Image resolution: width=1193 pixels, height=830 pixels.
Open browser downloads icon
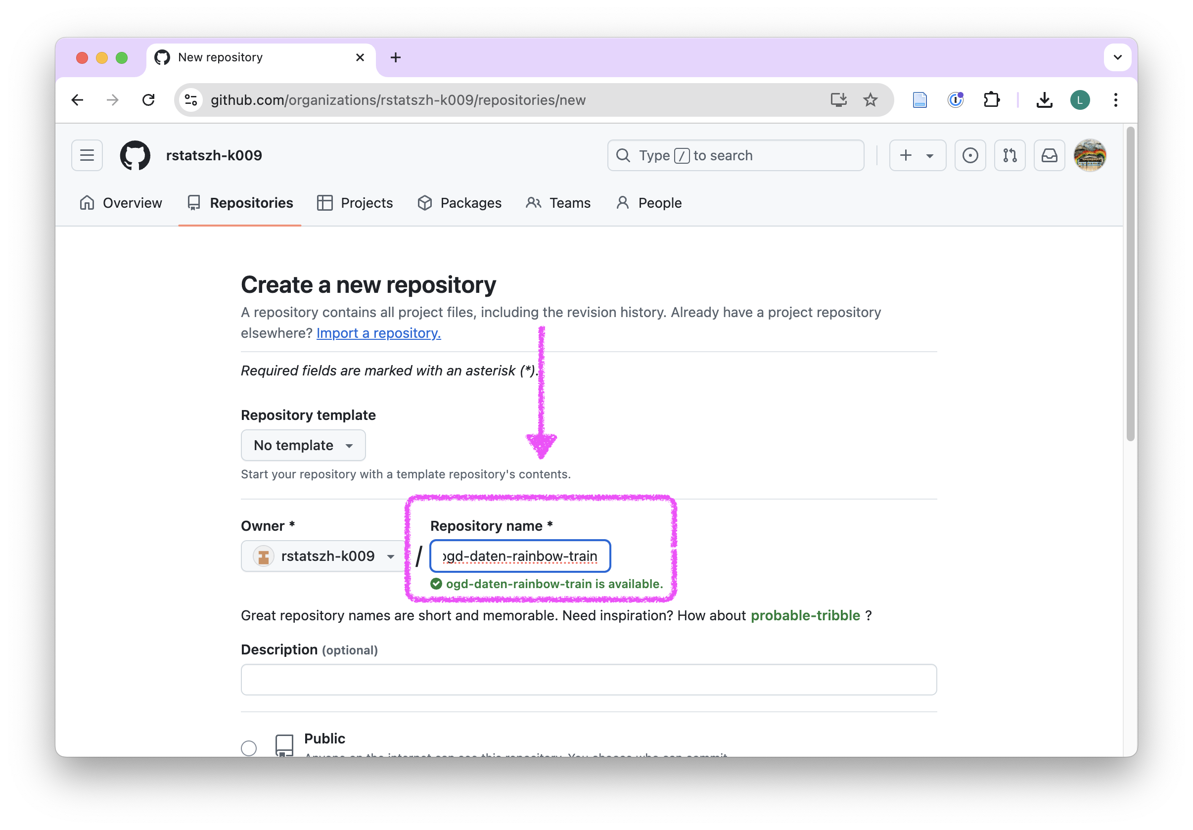point(1044,100)
